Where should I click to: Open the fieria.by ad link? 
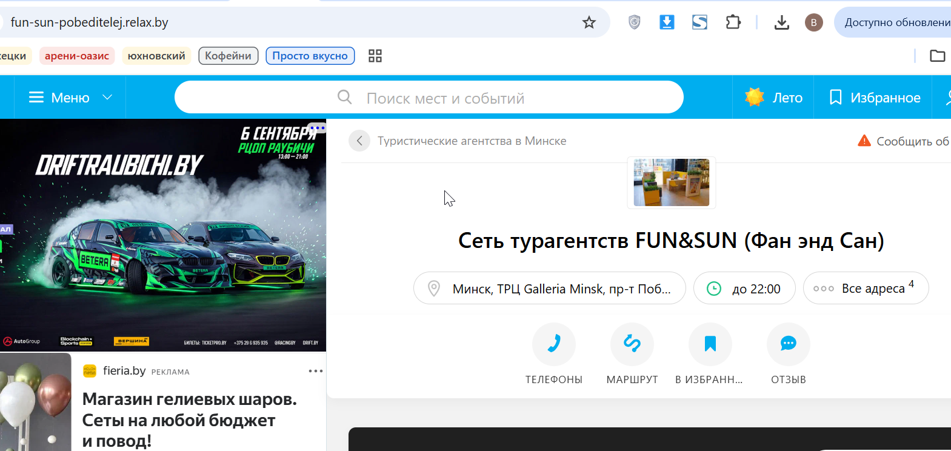(x=124, y=371)
